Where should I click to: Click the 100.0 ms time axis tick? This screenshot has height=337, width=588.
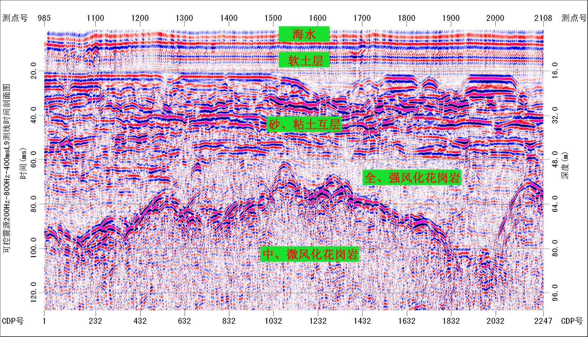34,248
